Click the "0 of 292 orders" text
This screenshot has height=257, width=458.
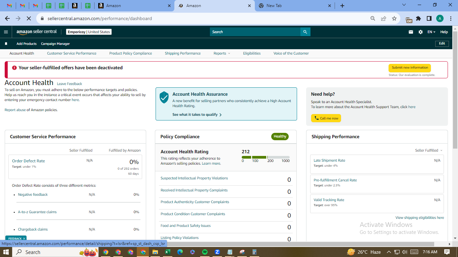[128, 169]
